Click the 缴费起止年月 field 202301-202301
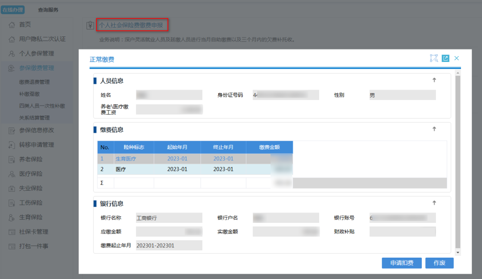482x279 pixels. point(169,246)
